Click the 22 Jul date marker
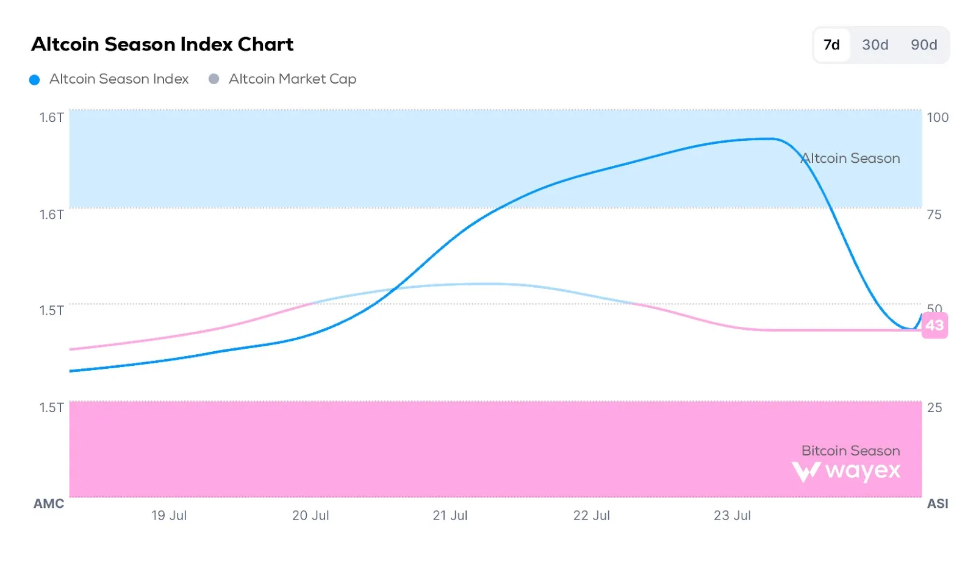The image size is (976, 578). 591,515
